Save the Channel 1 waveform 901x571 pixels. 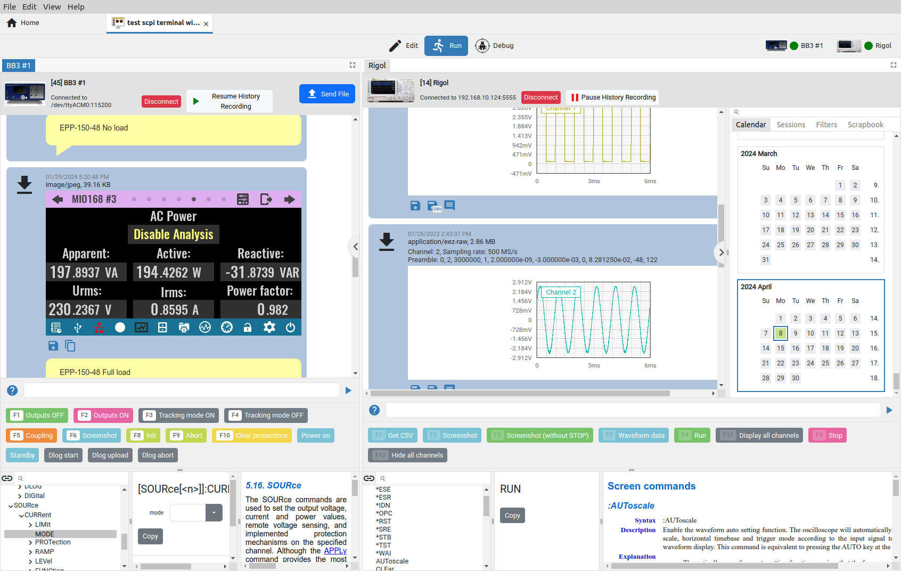[415, 206]
